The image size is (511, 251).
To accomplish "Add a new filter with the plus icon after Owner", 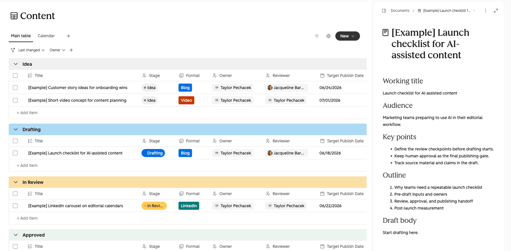I will click(71, 50).
